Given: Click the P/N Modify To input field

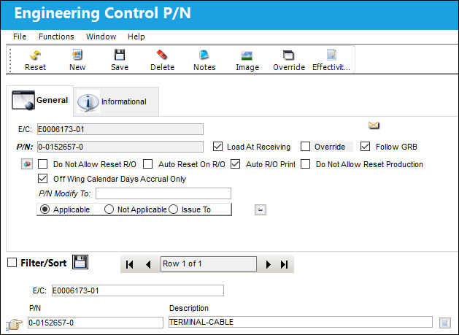Looking at the screenshot, I should tap(163, 193).
